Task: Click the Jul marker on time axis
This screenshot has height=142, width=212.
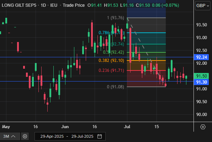Action: tap(127, 127)
